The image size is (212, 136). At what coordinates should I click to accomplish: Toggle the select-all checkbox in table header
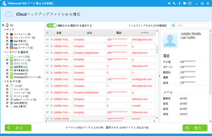point(47,33)
